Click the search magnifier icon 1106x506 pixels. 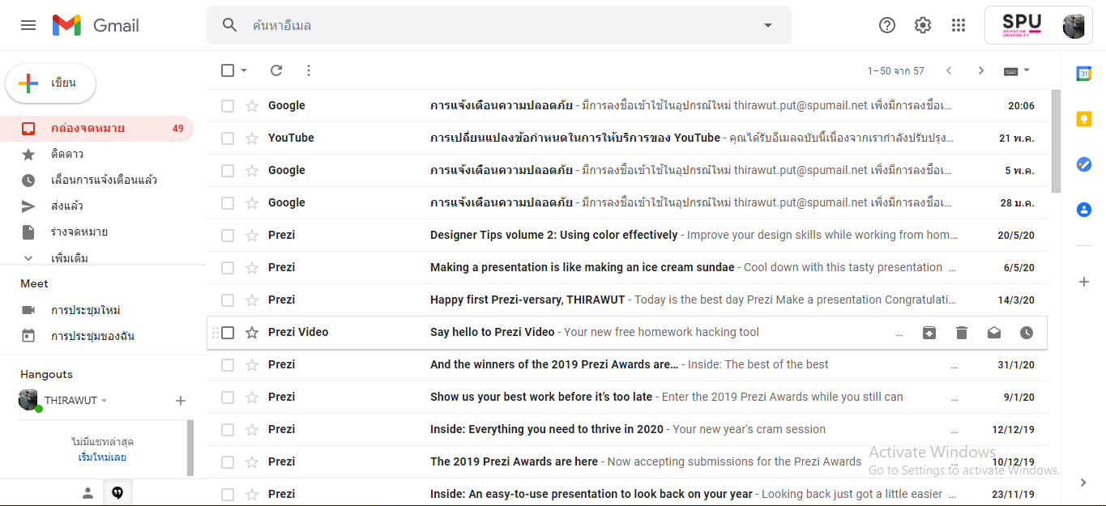click(230, 25)
